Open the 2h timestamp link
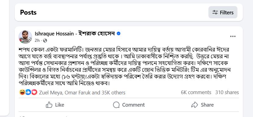This screenshot has height=117, width=253. point(37,41)
